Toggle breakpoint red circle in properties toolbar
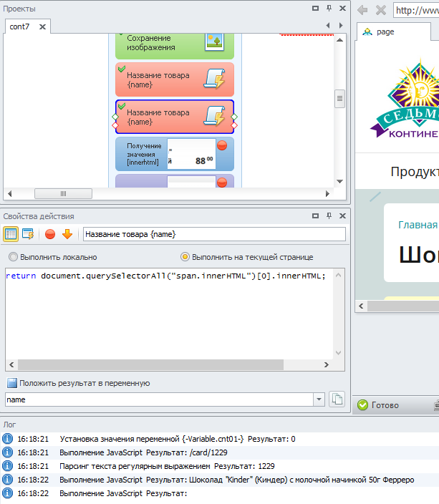Image resolution: width=439 pixels, height=504 pixels. coord(50,234)
